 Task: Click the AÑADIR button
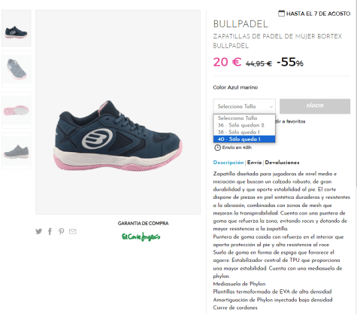(315, 106)
